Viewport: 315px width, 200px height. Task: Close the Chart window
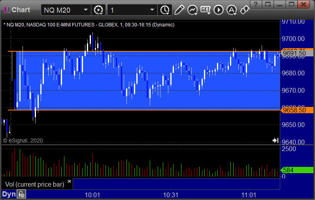[x=304, y=4]
